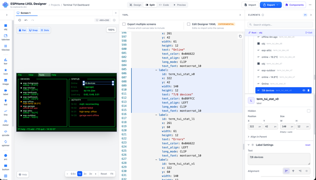Select the button widget in sidebar
Viewport: 316px width, 180px height.
(6, 167)
